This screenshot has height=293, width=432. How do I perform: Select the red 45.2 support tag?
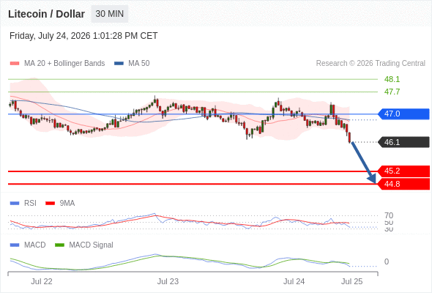click(x=403, y=171)
